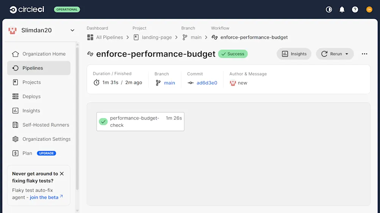This screenshot has height=213, width=380.
Task: Click the duration stopwatch icon
Action: 97,83
